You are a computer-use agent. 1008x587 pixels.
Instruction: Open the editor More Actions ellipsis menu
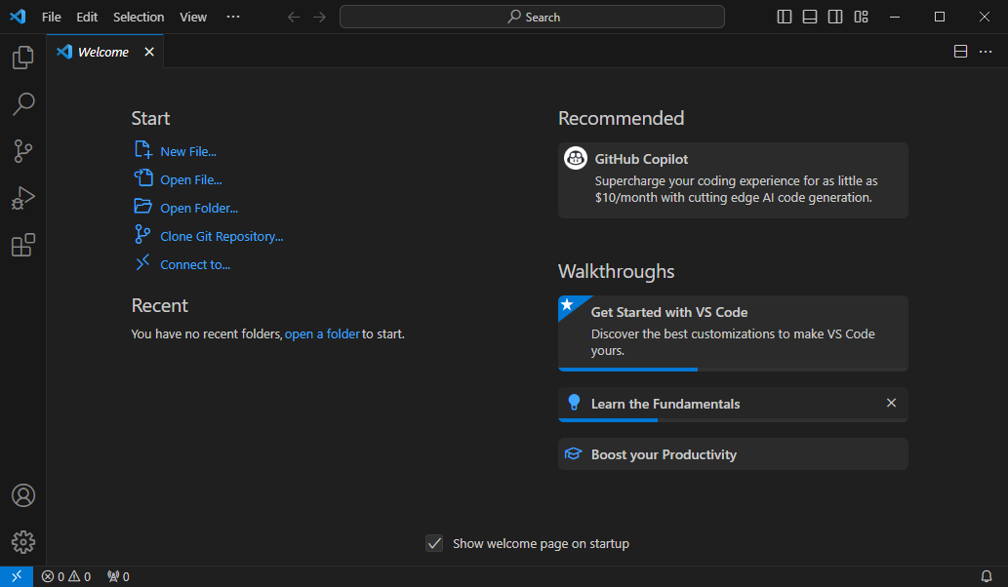[986, 52]
